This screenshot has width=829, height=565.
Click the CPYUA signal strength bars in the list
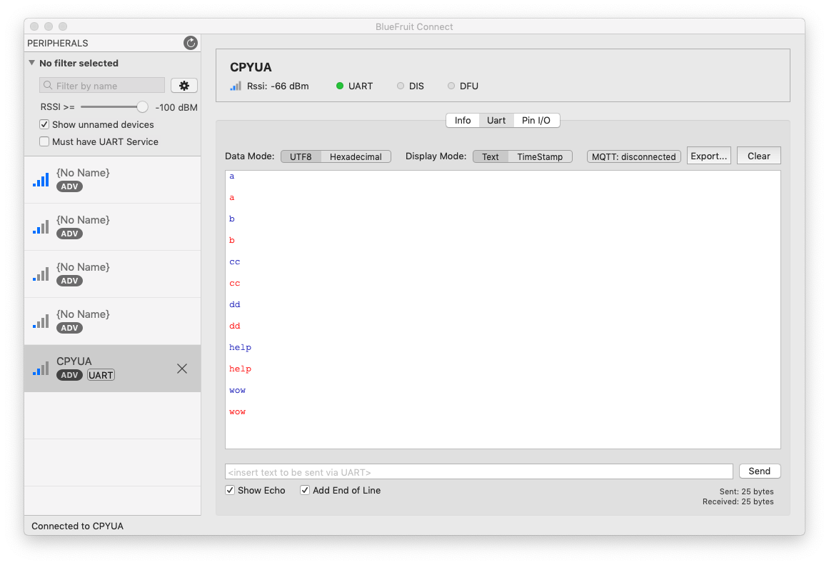pyautogui.click(x=41, y=369)
